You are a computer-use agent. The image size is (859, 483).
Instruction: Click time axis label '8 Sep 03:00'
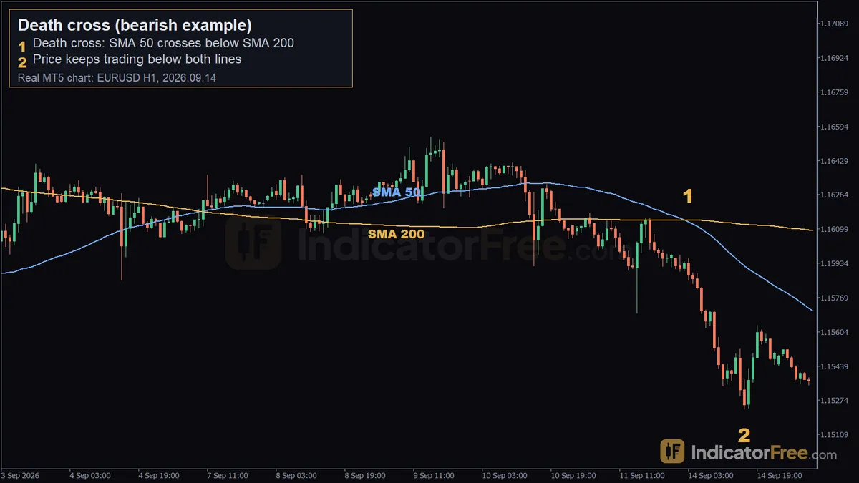click(296, 475)
